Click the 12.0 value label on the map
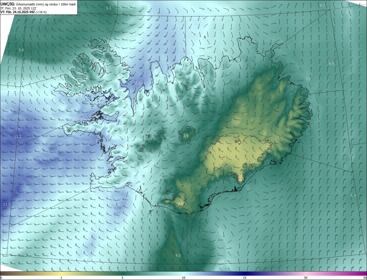Image resolution: width=367 pixels, height=280 pixels. (x=137, y=83)
